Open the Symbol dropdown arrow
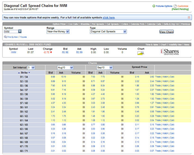Image resolution: width=194 pixels, height=155 pixels. coord(20,31)
